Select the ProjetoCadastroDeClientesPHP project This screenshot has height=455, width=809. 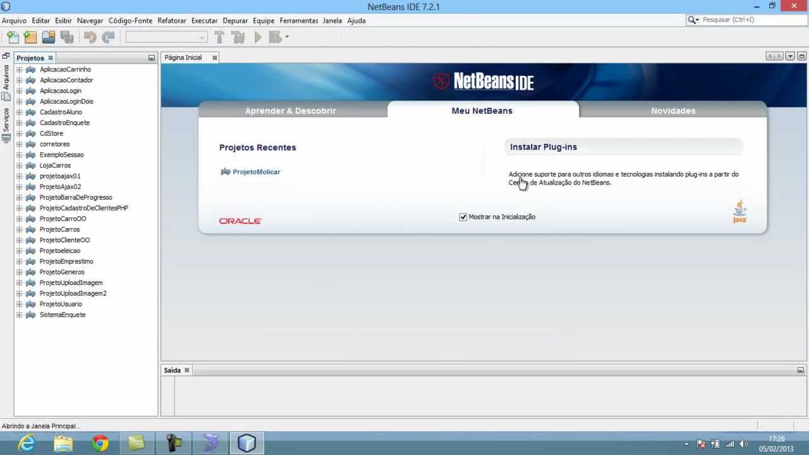[x=83, y=208]
